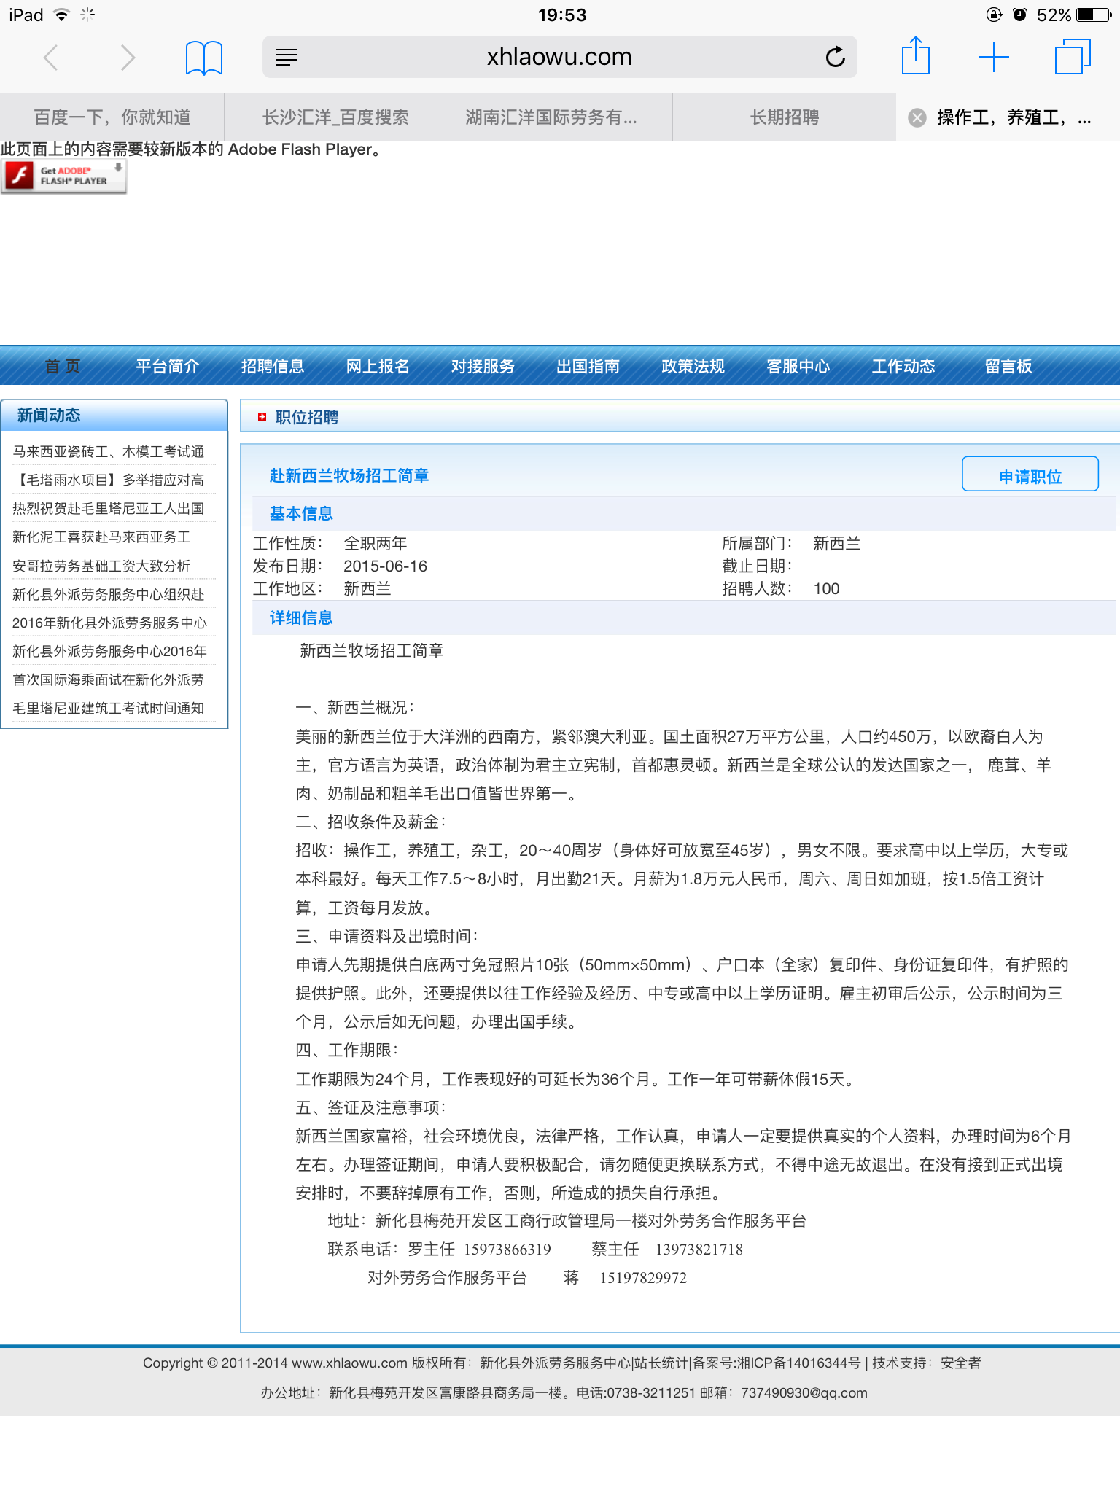Open the share sheet icon
The width and height of the screenshot is (1120, 1493).
915,55
